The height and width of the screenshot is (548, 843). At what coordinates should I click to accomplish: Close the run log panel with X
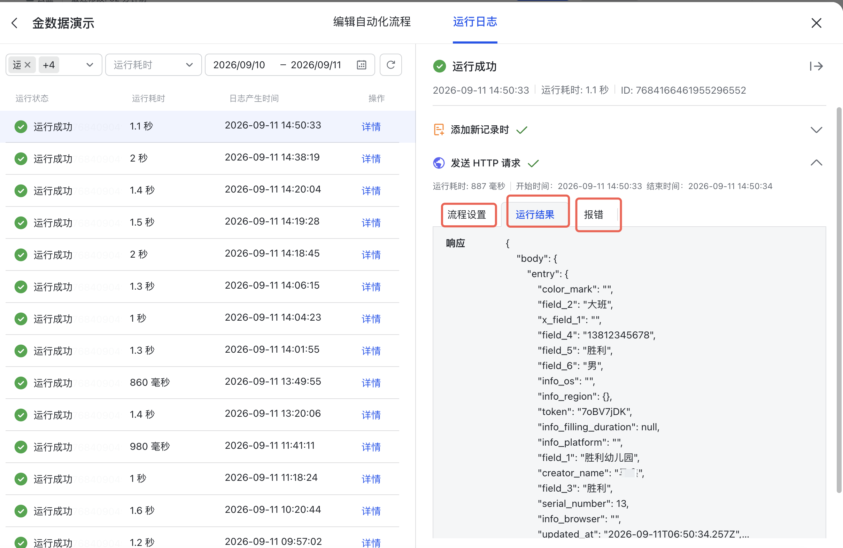pyautogui.click(x=816, y=23)
